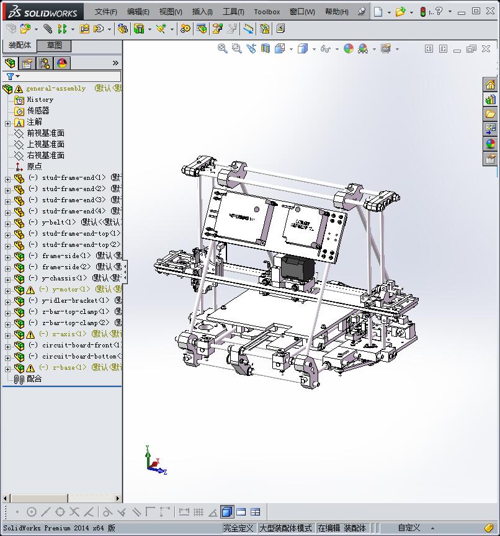Click the View Settings monitor icon

[x=386, y=48]
